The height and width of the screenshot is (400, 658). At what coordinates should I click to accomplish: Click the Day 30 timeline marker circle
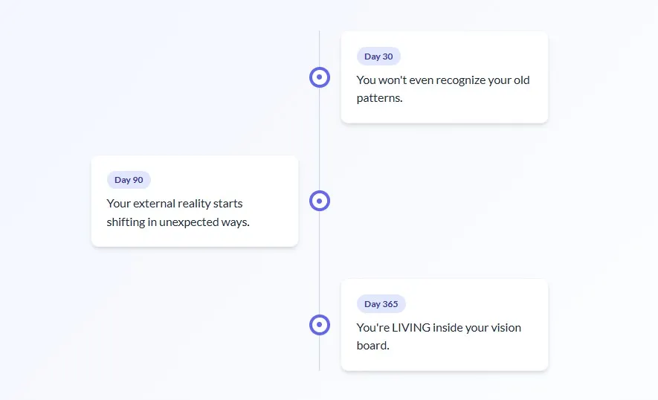[320, 77]
